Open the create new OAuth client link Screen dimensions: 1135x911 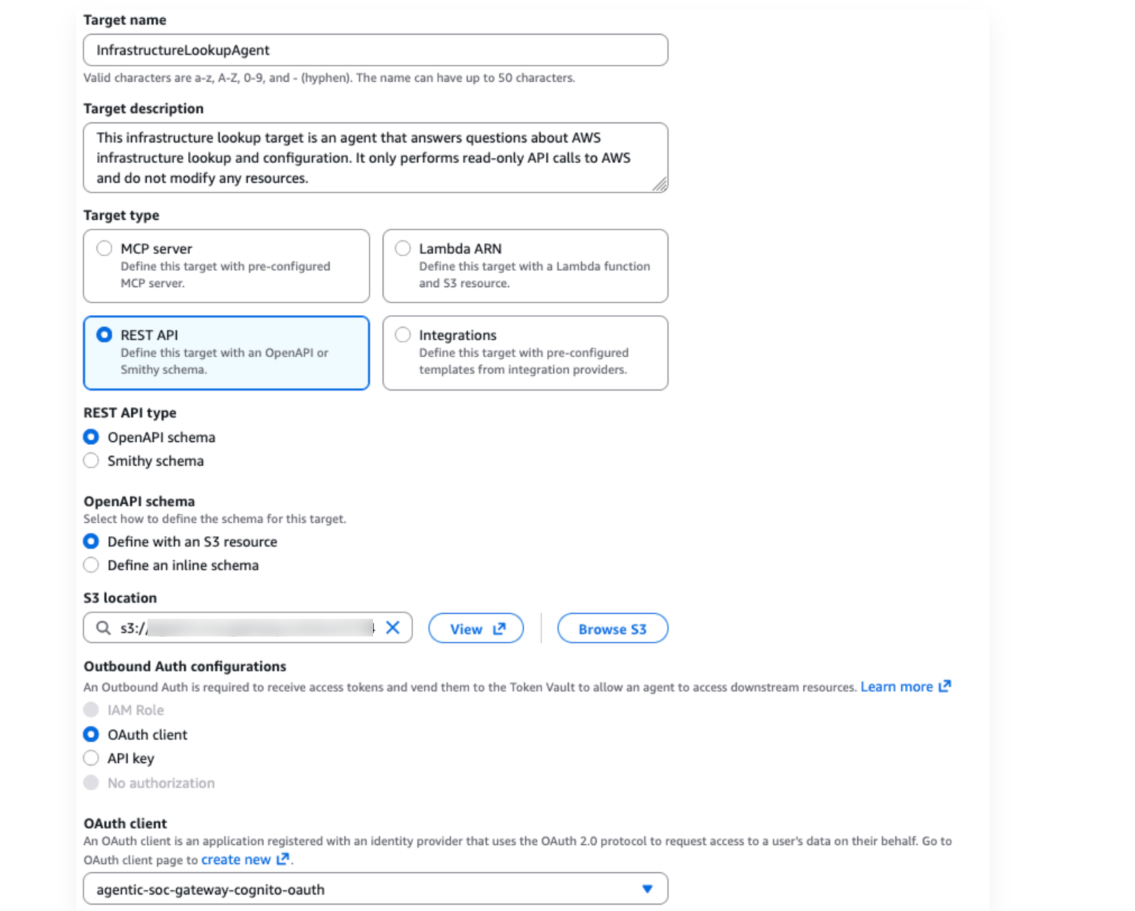point(236,860)
